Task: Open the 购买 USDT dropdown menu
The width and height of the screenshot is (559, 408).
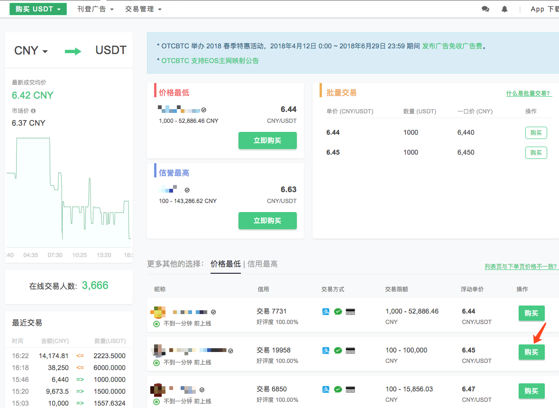Action: tap(38, 9)
